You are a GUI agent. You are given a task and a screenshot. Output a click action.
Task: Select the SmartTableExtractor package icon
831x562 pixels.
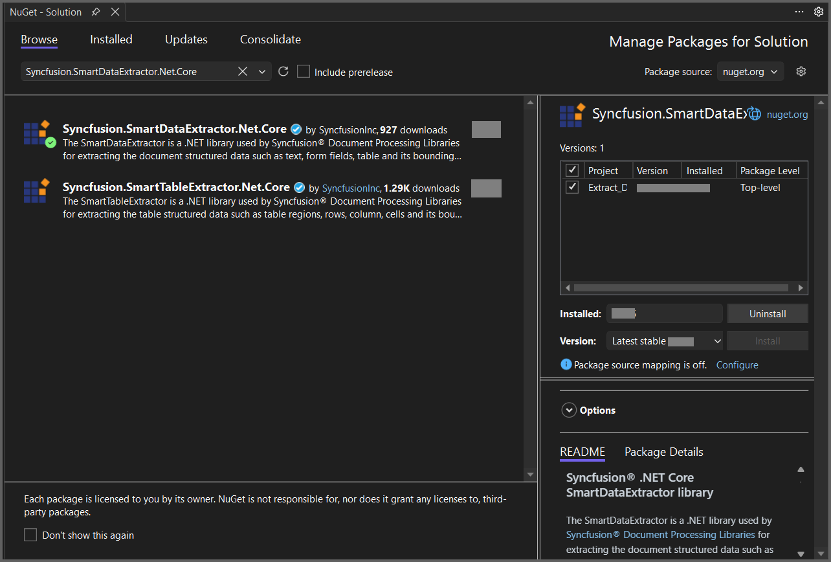[x=37, y=191]
